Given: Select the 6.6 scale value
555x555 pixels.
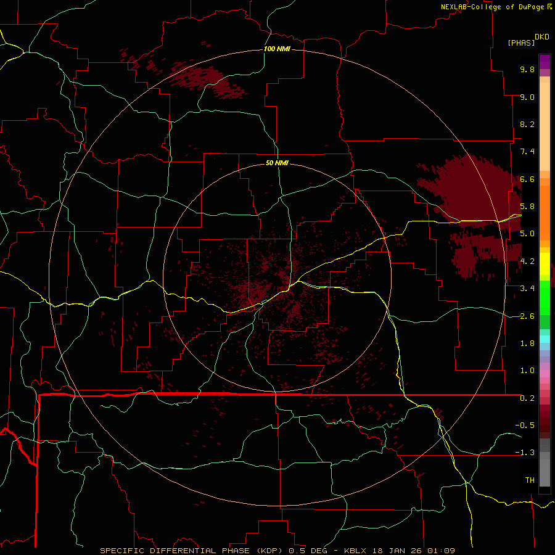Looking at the screenshot, I should pos(527,179).
